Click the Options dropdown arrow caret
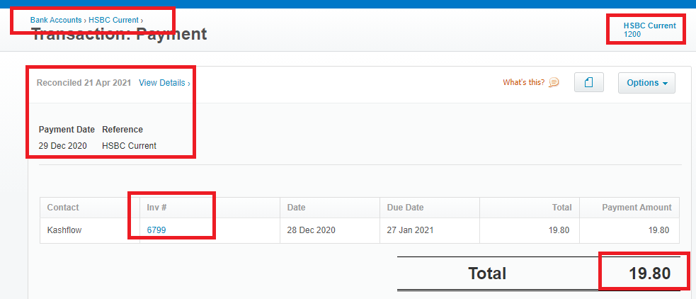The height and width of the screenshot is (299, 696). pos(665,84)
